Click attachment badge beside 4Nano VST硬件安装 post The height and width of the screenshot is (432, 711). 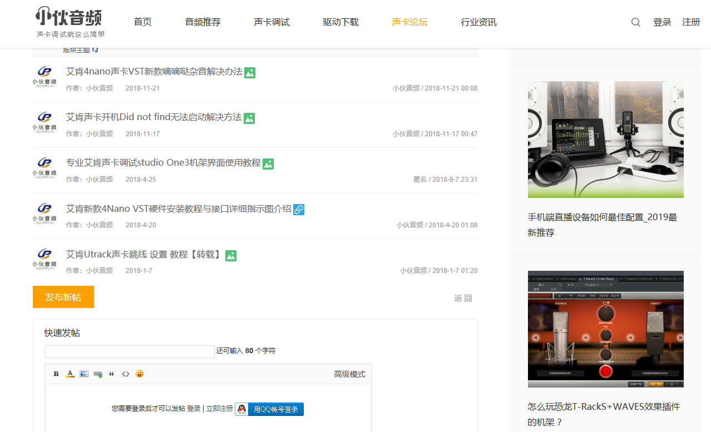[299, 210]
